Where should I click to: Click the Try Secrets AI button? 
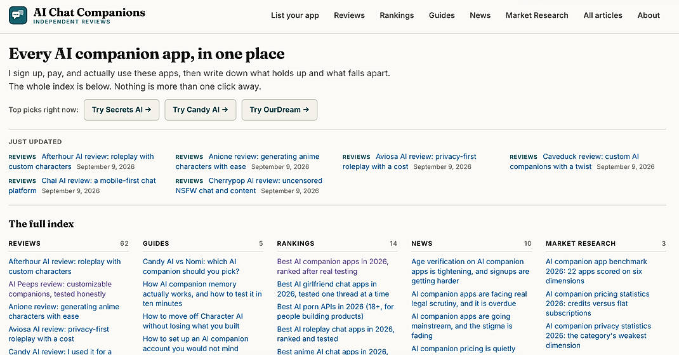(121, 110)
